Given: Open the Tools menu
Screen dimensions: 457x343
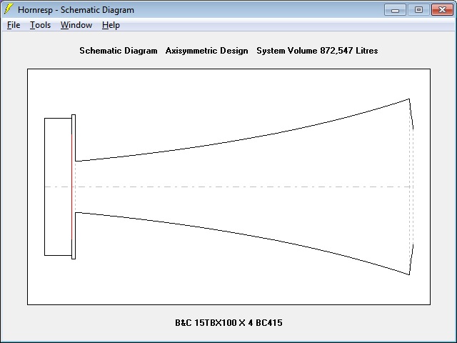Looking at the screenshot, I should point(40,25).
